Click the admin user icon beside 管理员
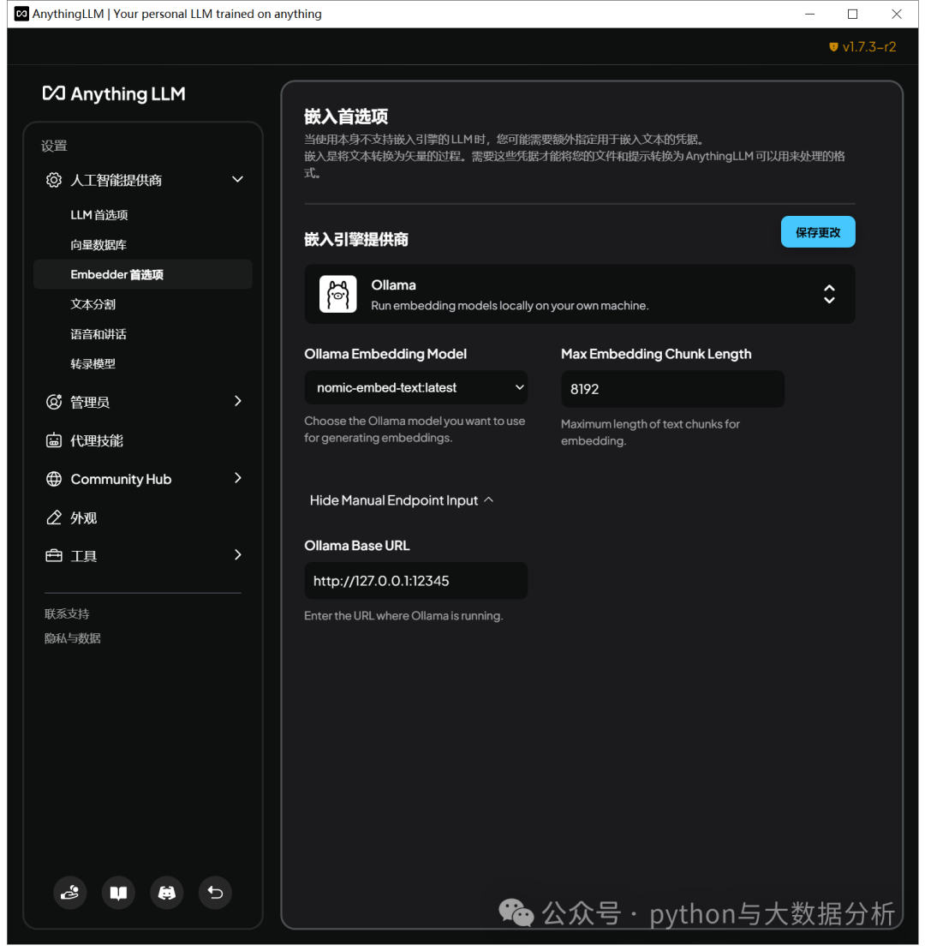 coord(54,402)
